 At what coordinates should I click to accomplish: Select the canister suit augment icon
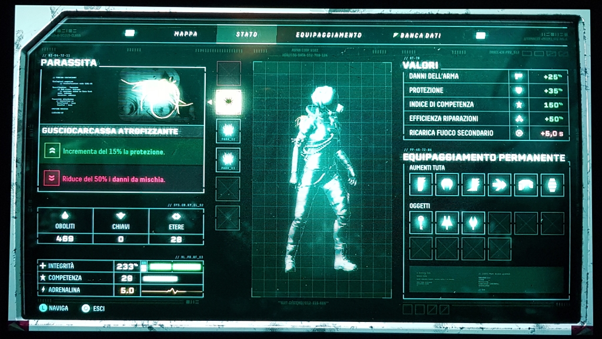(552, 185)
